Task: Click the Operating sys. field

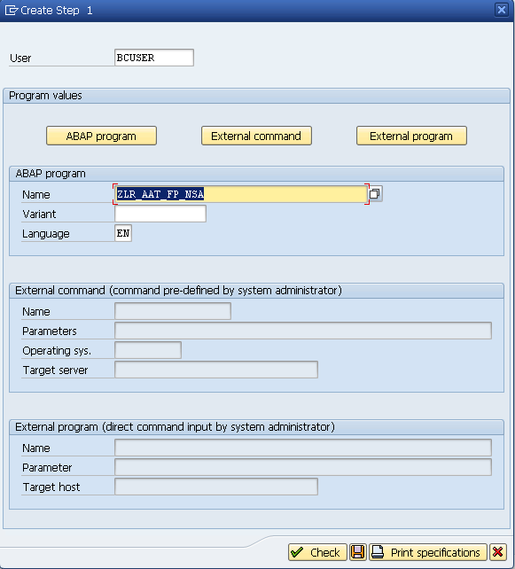Action: coord(148,351)
